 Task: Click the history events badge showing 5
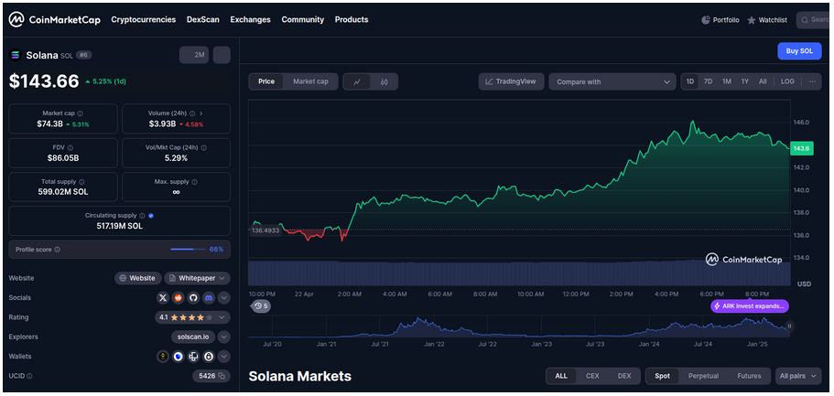[x=261, y=306]
